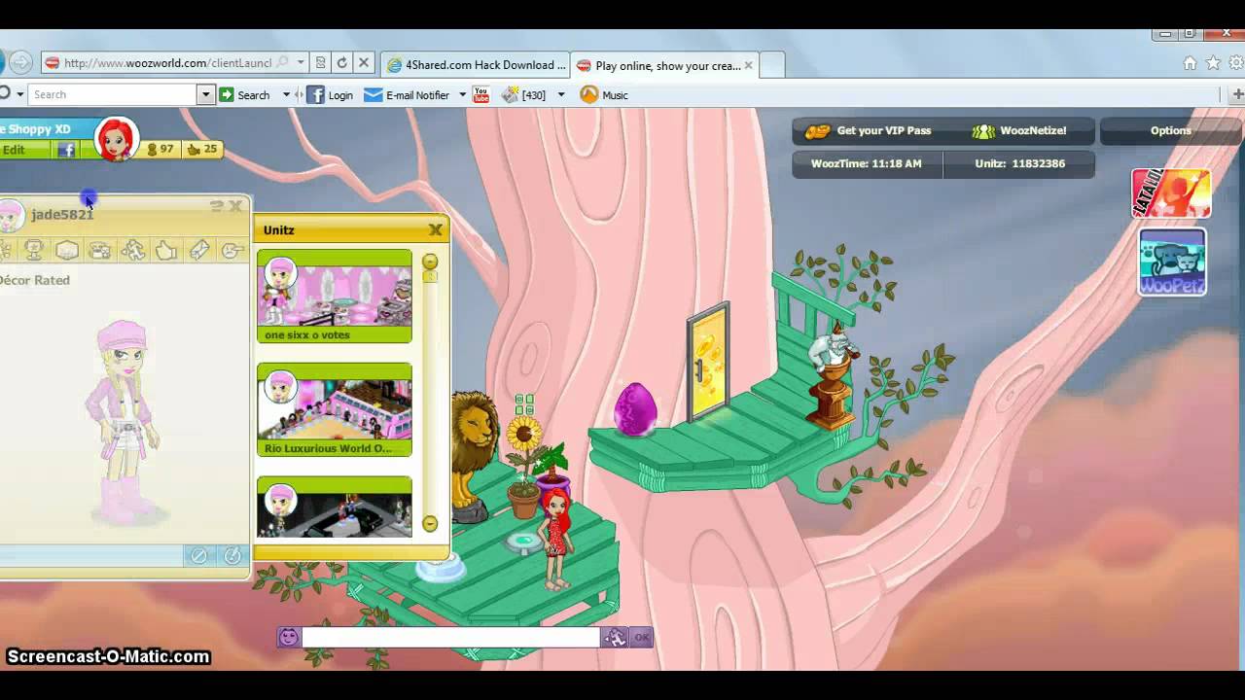
Task: Open the address bar dropdown arrow
Action: coord(301,63)
